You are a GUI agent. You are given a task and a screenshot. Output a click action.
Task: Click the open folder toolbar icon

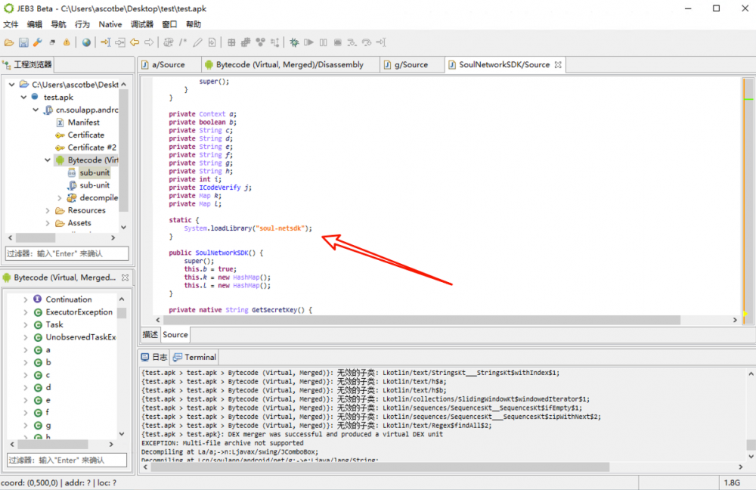tap(9, 42)
